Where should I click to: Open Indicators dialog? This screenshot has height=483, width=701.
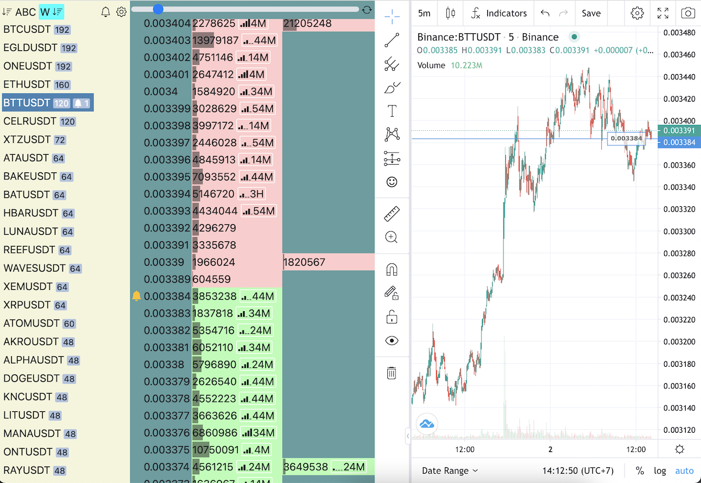point(499,13)
